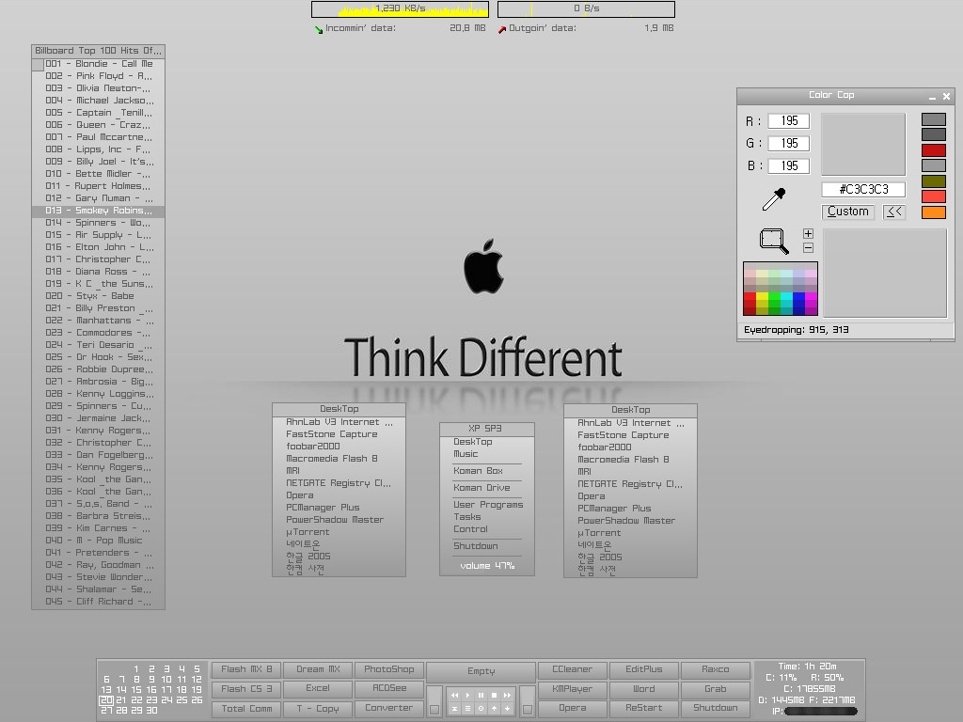Select the orange history swatch

(x=934, y=212)
